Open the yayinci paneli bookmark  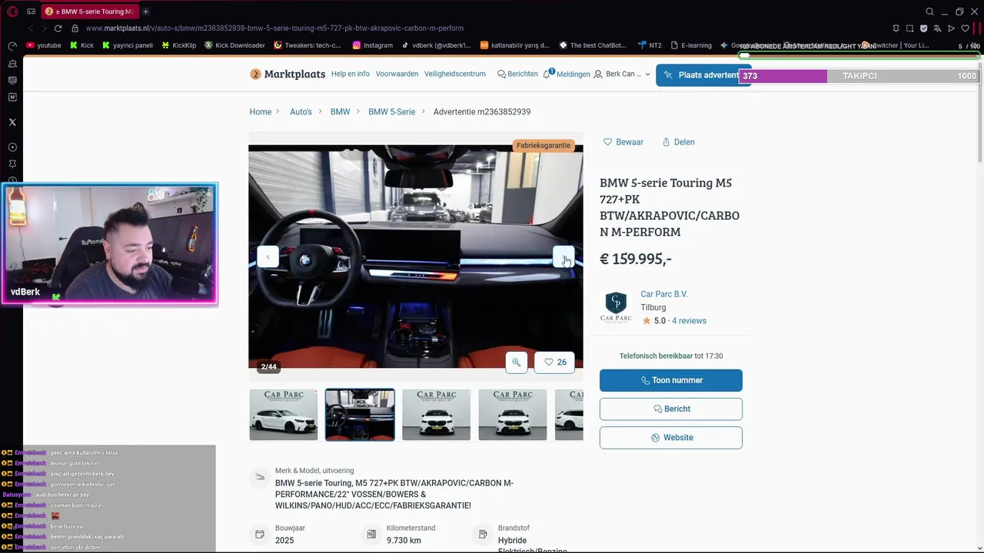(128, 45)
